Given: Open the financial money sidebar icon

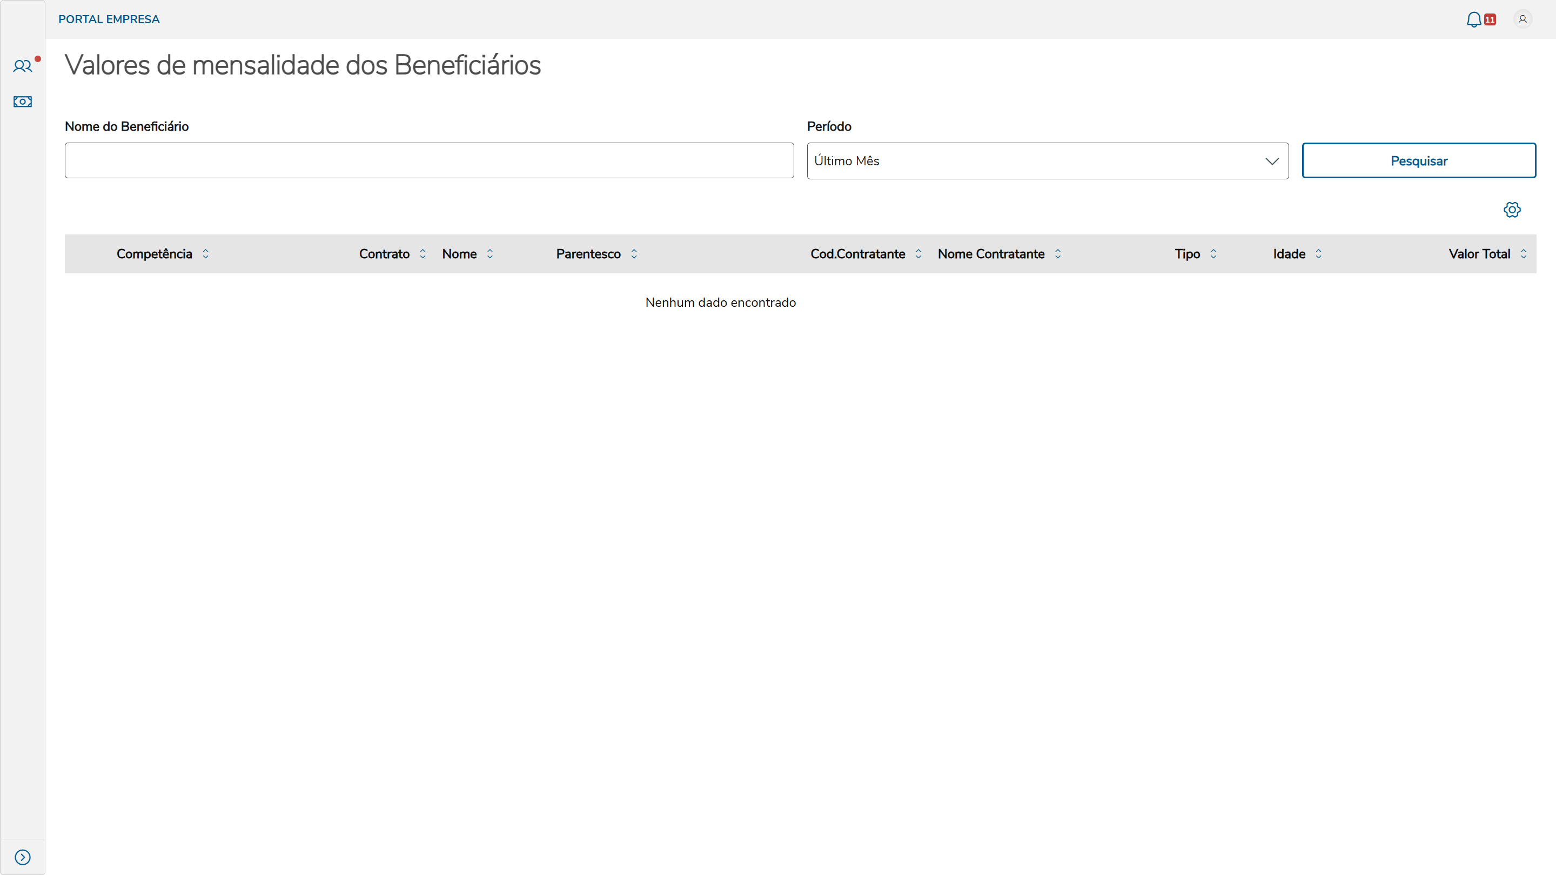Looking at the screenshot, I should tap(22, 102).
